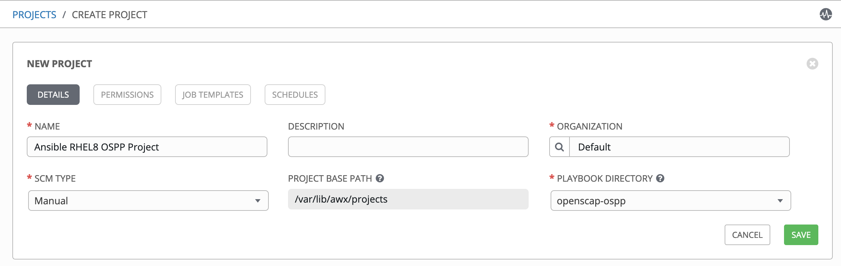Show help for Playbook Directory
This screenshot has height=266, width=841.
tap(660, 178)
